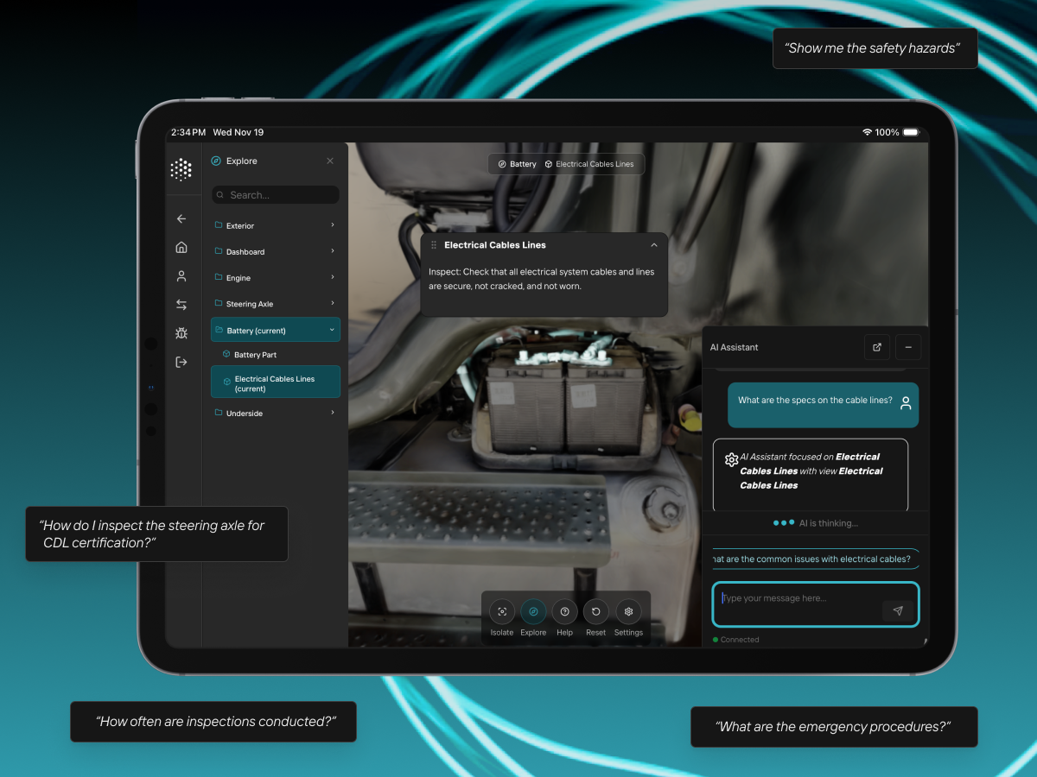Collapse the Electrical Cables Lines info card
1037x777 pixels.
(x=654, y=245)
